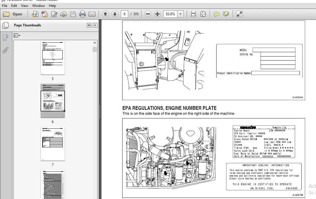Click the 305 total pages text
316x199 pixels.
136,14
